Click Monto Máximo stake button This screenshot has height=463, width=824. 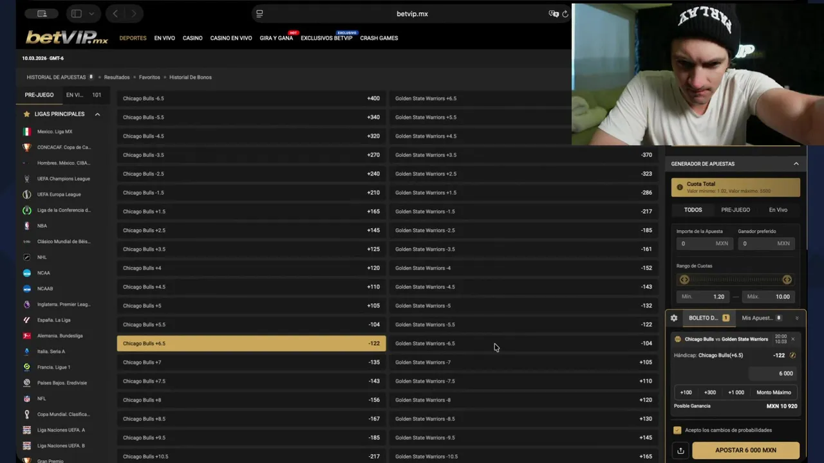pyautogui.click(x=774, y=392)
